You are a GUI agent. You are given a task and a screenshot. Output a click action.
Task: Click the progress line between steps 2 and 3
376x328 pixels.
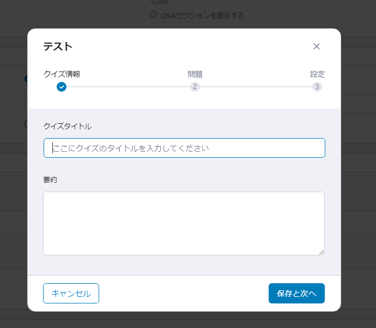(256, 87)
